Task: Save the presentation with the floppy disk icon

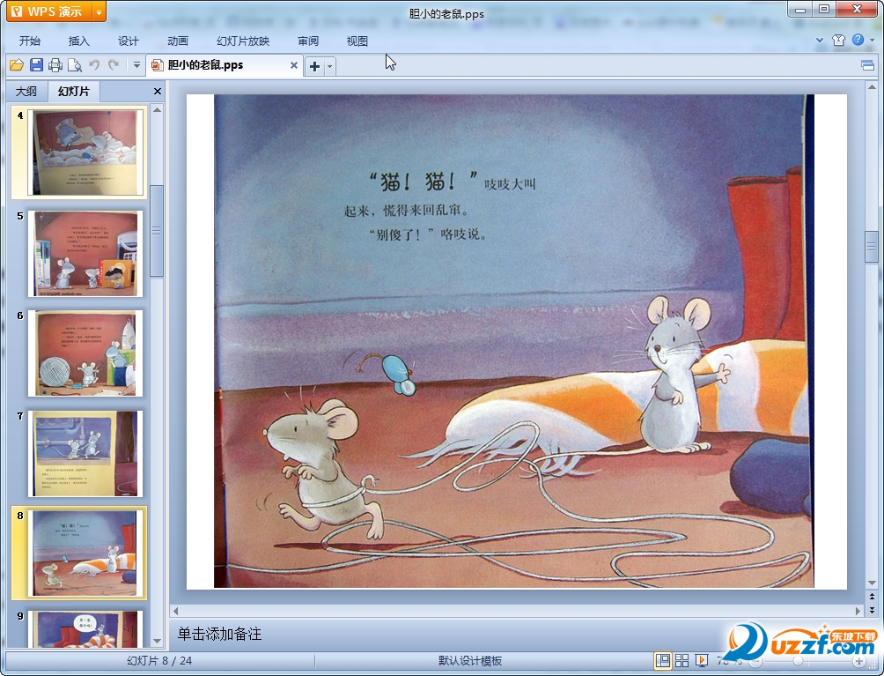Action: point(36,65)
